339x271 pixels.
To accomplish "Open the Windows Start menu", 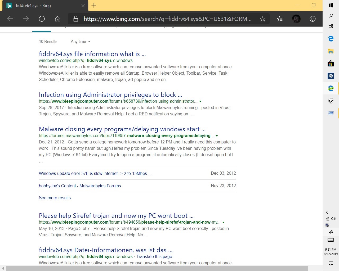I will click(x=331, y=5).
